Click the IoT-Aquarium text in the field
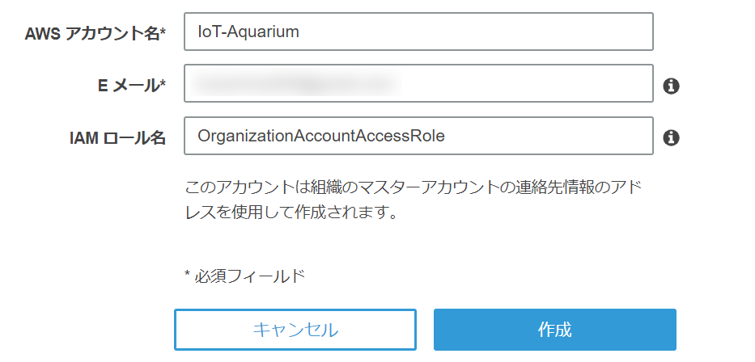Image resolution: width=755 pixels, height=362 pixels. pos(248,32)
